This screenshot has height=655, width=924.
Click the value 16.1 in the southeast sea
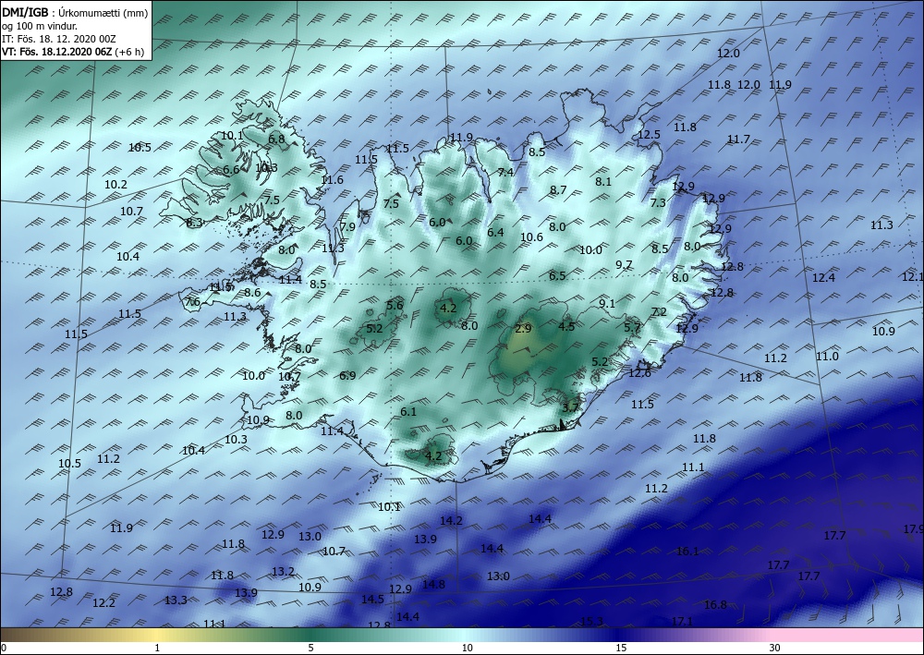click(x=687, y=552)
